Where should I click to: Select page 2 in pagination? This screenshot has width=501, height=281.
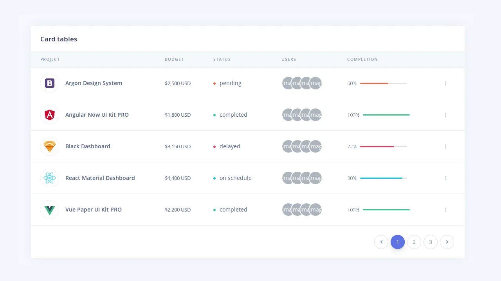point(414,242)
